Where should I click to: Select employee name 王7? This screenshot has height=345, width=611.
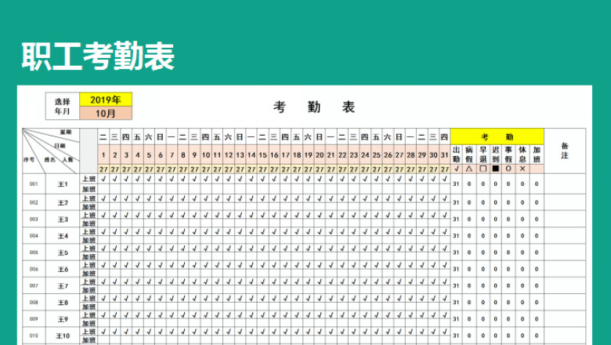pyautogui.click(x=63, y=285)
